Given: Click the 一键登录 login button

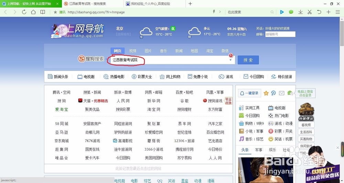Looking at the screenshot, I should 249,93.
